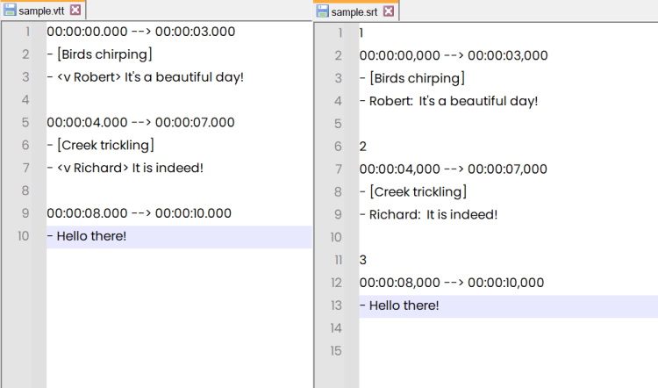This screenshot has height=388, width=658.
Task: Click the '<v Richard> It is indeed!' line
Action: [x=125, y=168]
